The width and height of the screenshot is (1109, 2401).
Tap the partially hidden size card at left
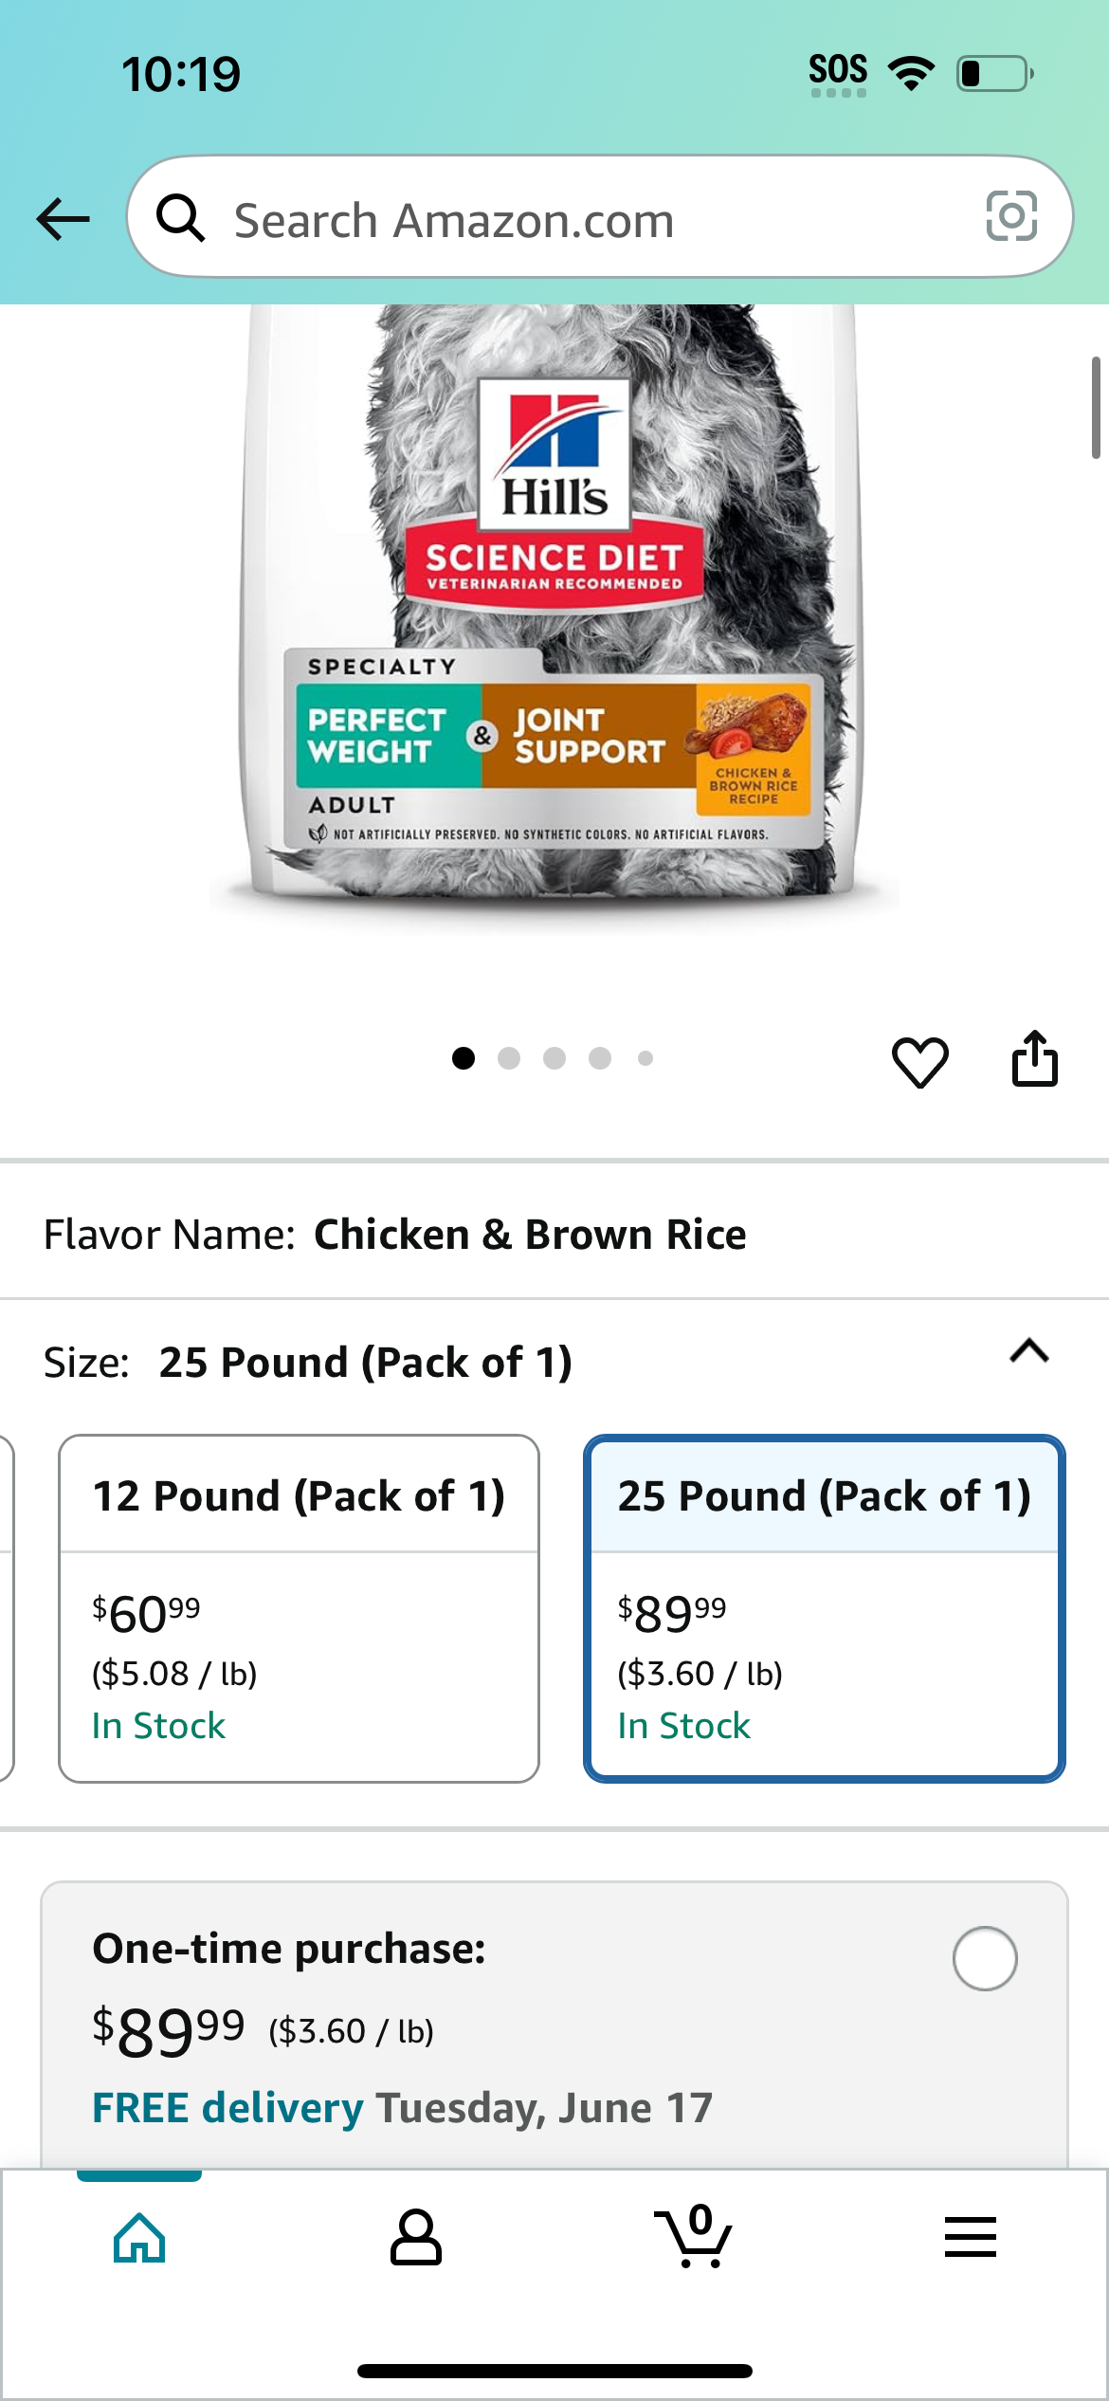tap(7, 1608)
